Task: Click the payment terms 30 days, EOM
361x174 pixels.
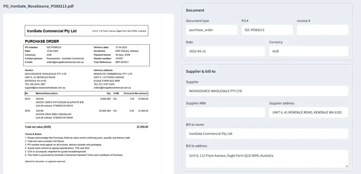Action: click(x=123, y=55)
